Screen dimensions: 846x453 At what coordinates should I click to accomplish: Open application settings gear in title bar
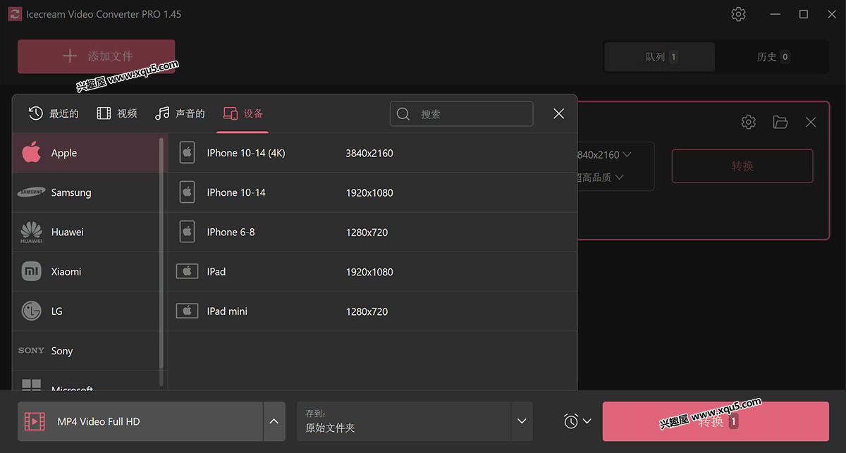pyautogui.click(x=738, y=14)
